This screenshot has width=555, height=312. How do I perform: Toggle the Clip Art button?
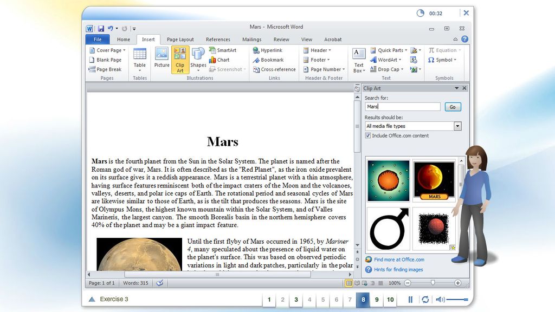pos(180,60)
